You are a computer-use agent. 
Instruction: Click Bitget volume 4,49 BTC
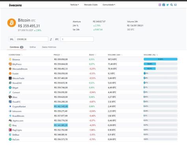(x=112, y=88)
